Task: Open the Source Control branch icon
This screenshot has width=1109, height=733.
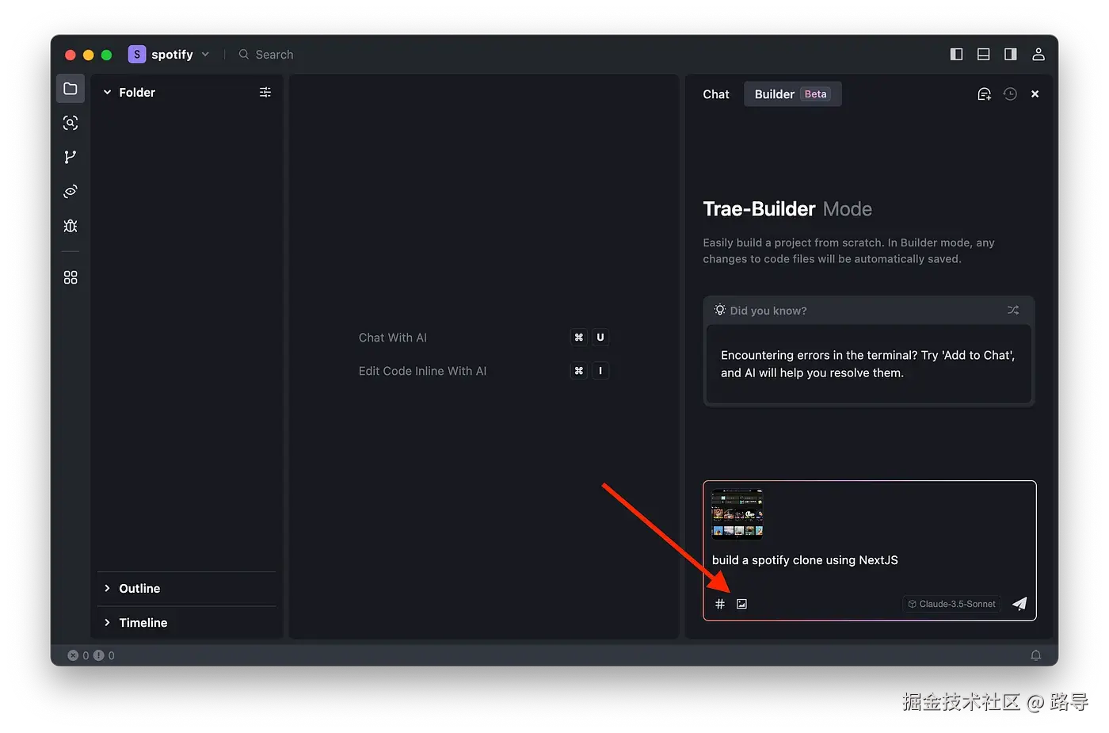Action: [x=71, y=157]
